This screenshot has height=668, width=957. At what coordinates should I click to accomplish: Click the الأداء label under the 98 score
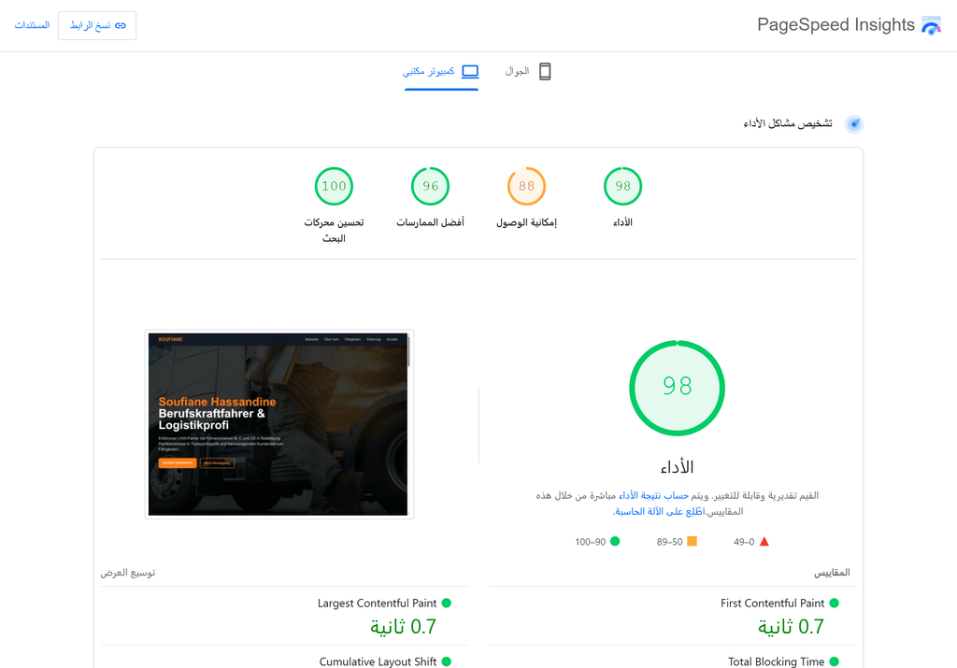[622, 222]
